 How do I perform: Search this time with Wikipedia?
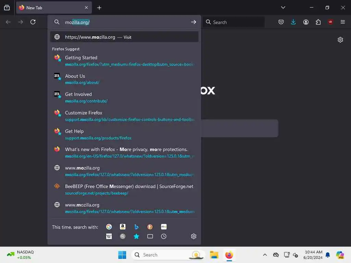109,236
